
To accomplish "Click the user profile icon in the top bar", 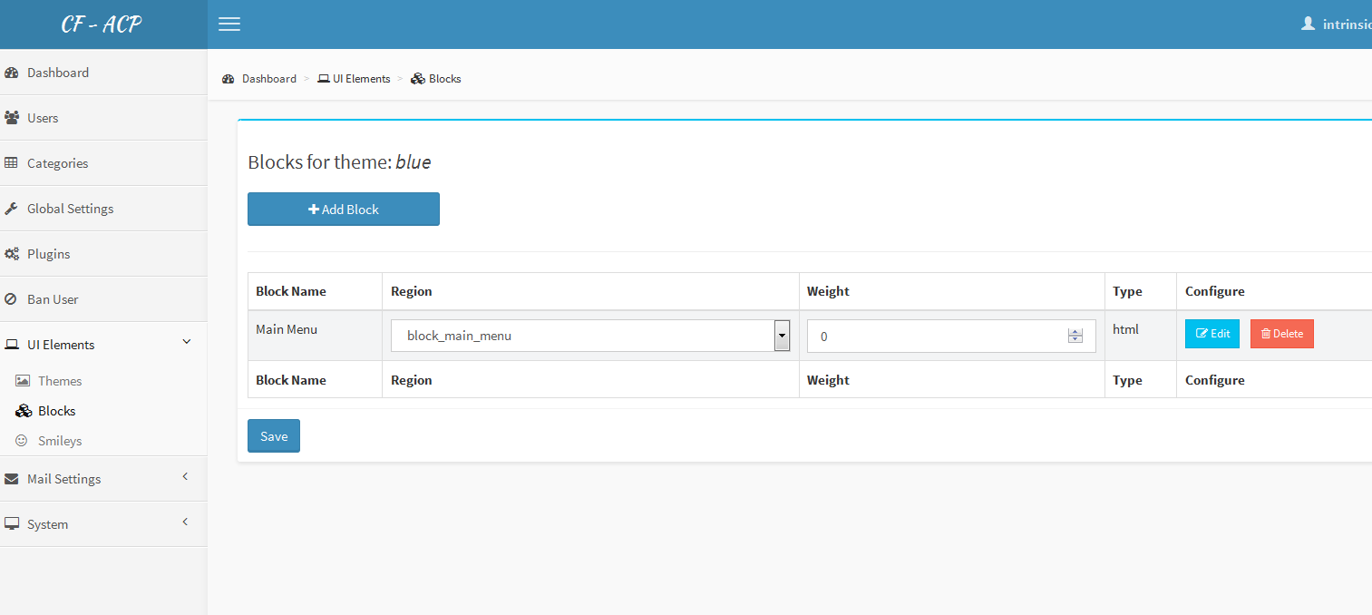I will tap(1308, 24).
